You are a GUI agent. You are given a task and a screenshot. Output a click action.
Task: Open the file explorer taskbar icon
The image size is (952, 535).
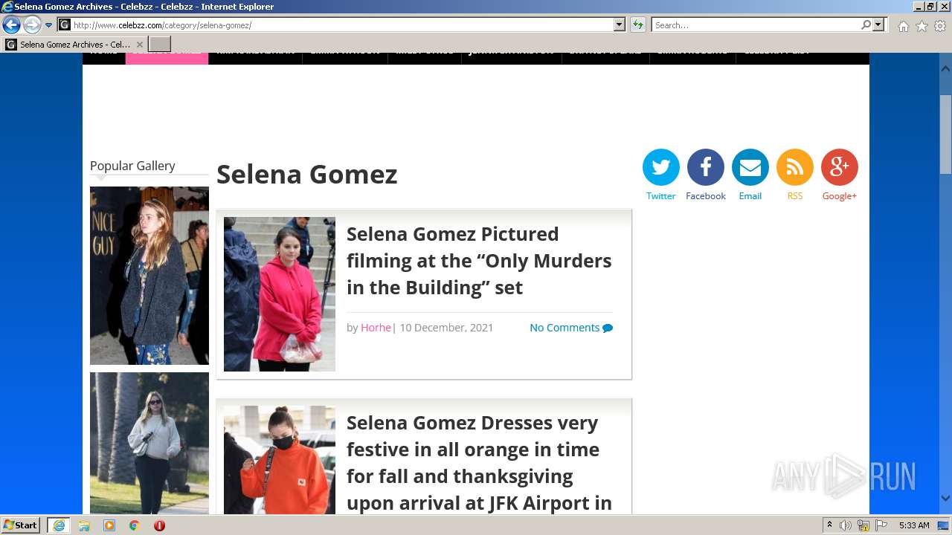coord(84,525)
